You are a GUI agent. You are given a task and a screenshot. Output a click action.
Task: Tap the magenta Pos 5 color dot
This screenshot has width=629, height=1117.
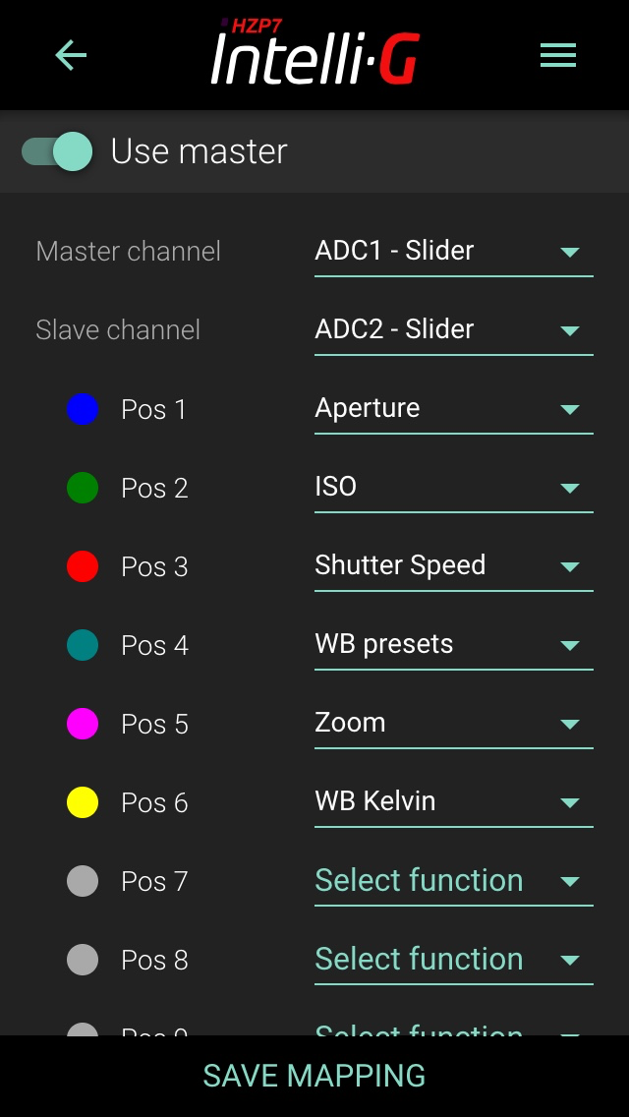[83, 724]
